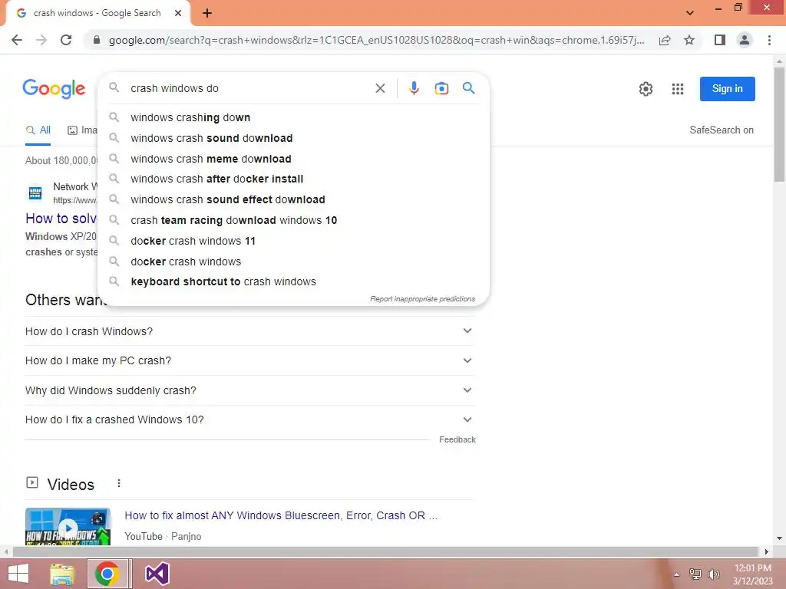Viewport: 786px width, 589px height.
Task: Select suggestion 'windows crash meme download'
Action: coord(293,159)
